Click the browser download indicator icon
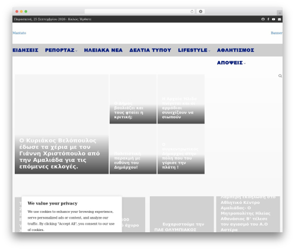The height and width of the screenshot is (250, 295). pos(201,11)
